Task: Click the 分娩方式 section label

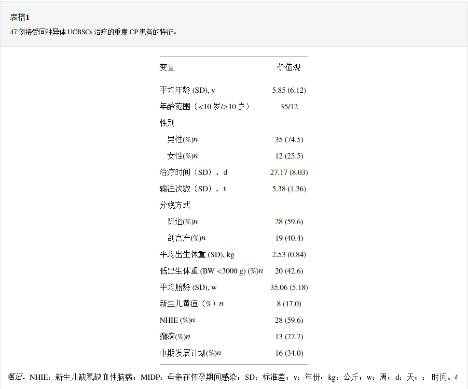Action: coord(175,205)
